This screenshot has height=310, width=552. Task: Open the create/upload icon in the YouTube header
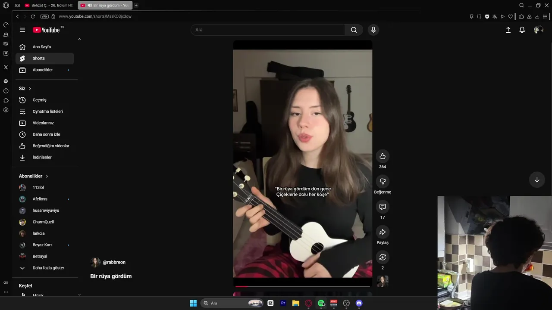point(508,30)
